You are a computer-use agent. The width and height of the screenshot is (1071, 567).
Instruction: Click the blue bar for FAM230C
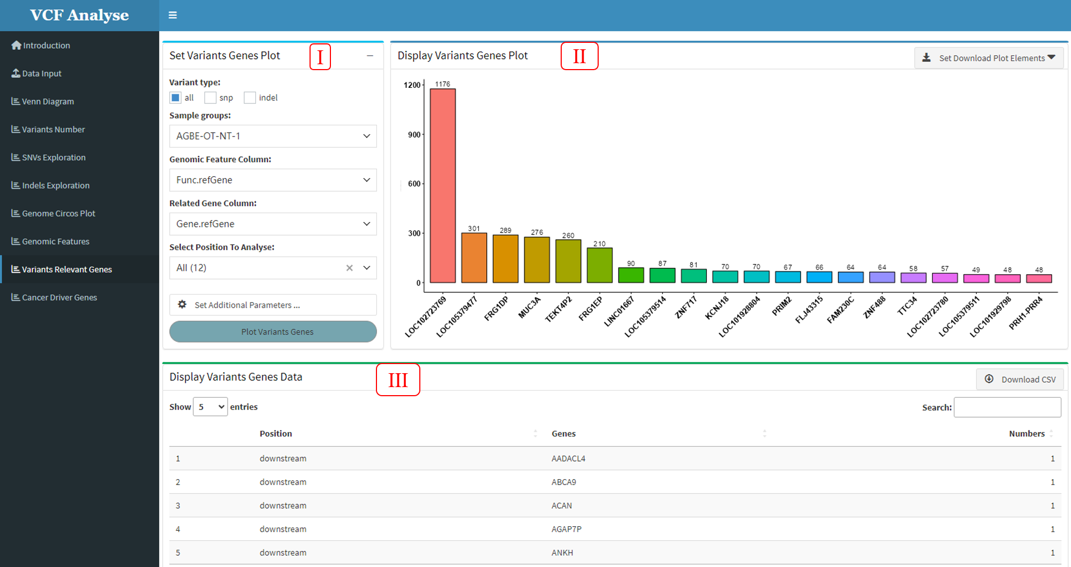[x=851, y=277]
